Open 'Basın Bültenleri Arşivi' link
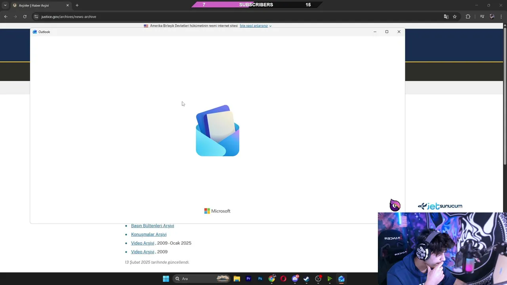507x285 pixels. click(x=152, y=226)
